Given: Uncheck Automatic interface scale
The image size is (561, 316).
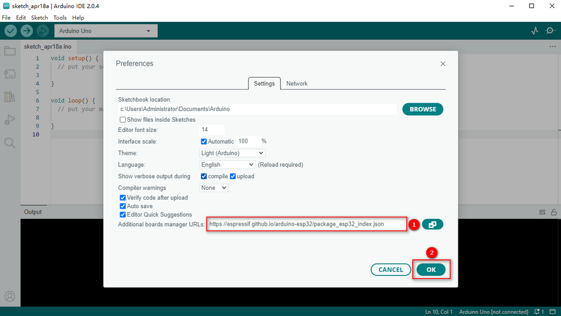Looking at the screenshot, I should coord(204,141).
